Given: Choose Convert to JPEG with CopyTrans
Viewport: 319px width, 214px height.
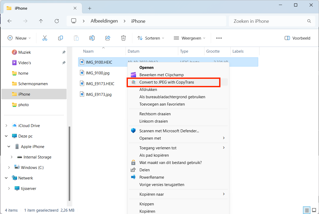Looking at the screenshot, I should click(167, 82).
